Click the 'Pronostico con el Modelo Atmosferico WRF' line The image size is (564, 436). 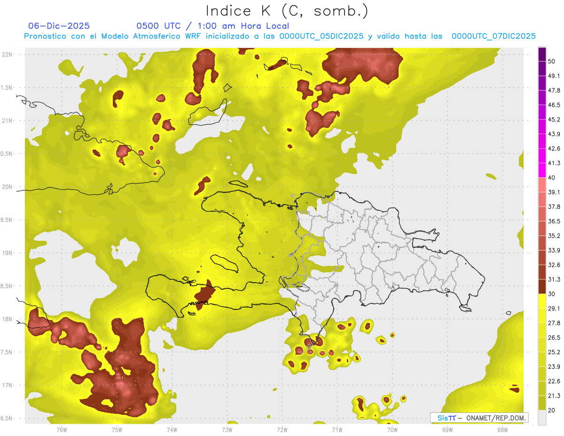(280, 36)
